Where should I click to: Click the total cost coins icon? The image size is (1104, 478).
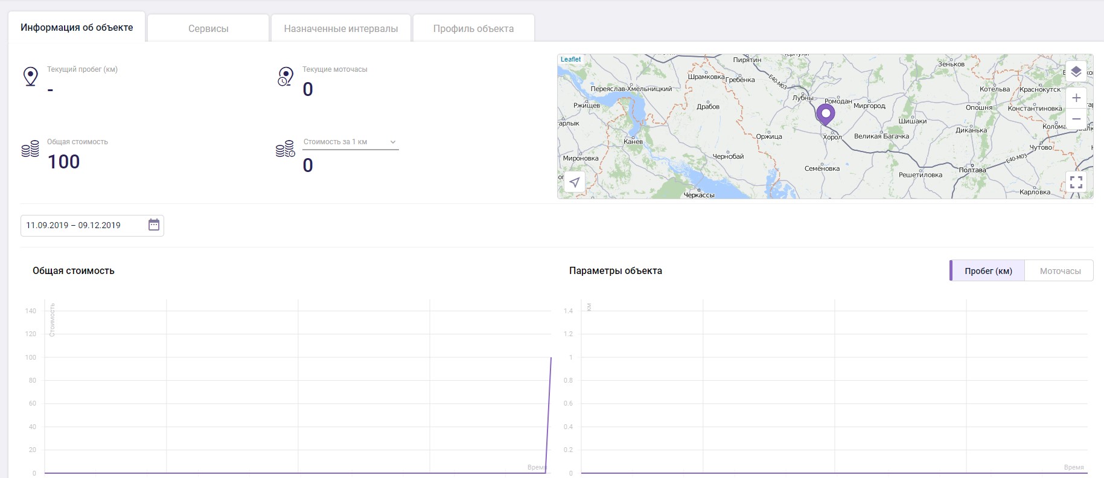click(x=30, y=150)
